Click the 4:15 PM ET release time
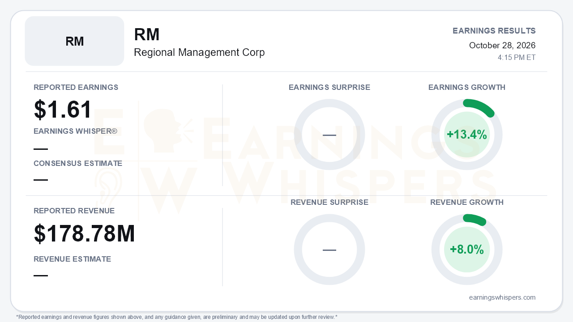Image resolution: width=573 pixels, height=322 pixels. point(517,58)
